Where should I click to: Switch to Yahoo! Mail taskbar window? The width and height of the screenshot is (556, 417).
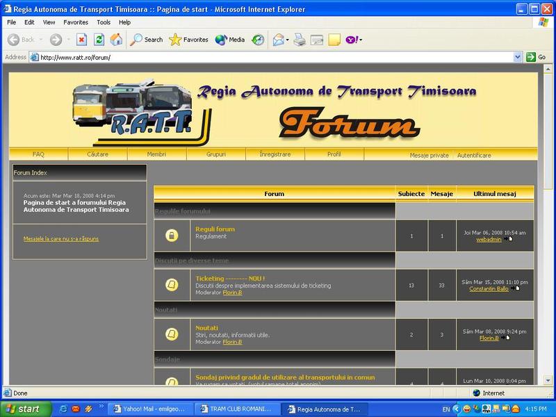pos(150,409)
